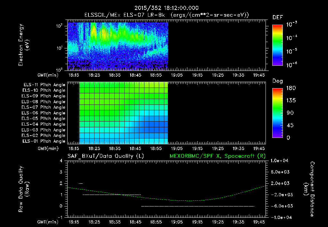Click the GMT(min) label under the pitch angle panel
The image size is (328, 227).
(48, 149)
